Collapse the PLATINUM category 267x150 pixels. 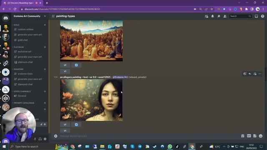tap(19, 47)
